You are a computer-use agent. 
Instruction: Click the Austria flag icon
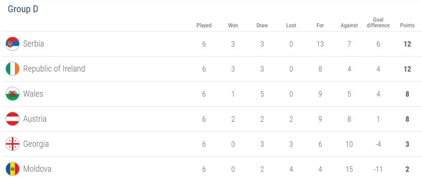coord(13,119)
